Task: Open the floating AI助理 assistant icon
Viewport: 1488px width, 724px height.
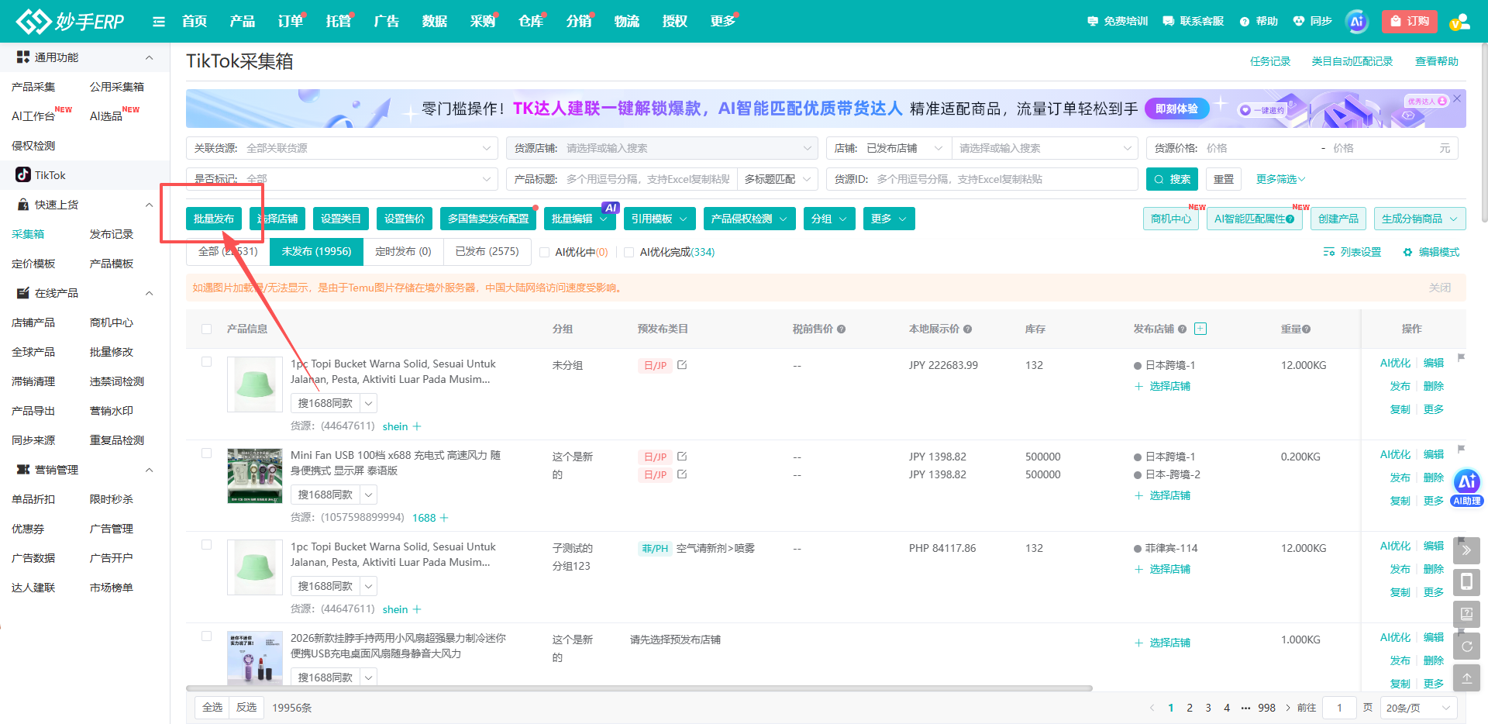Action: (1467, 488)
